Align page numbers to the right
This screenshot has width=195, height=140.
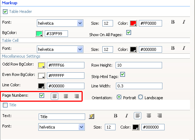(77, 96)
